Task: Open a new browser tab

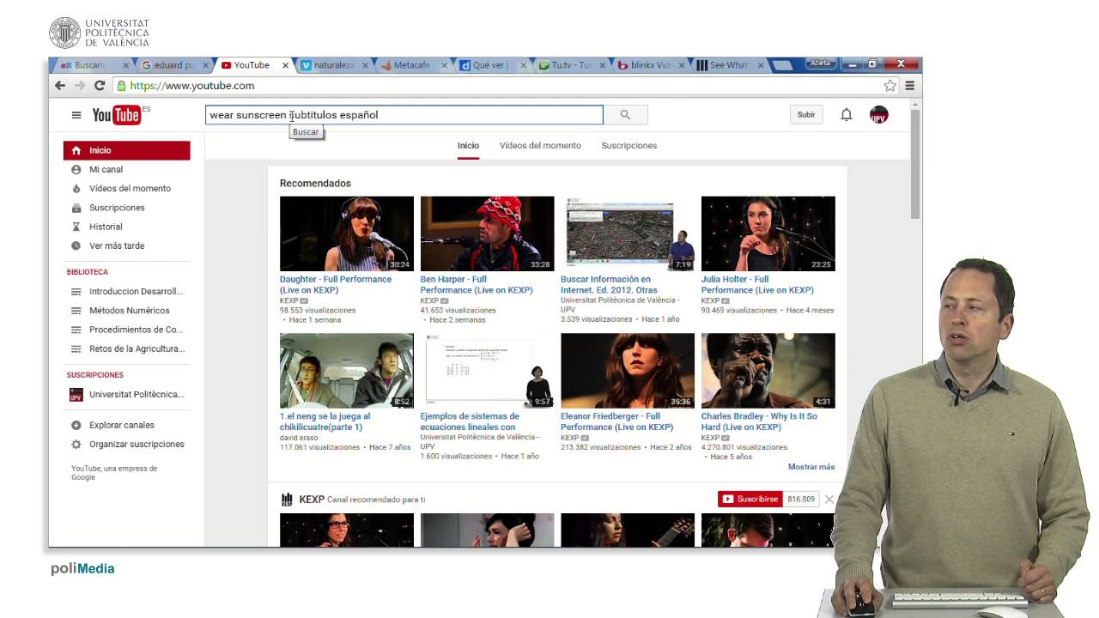Action: [781, 65]
